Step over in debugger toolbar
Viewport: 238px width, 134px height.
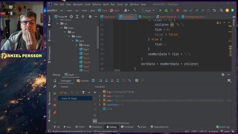100,80
